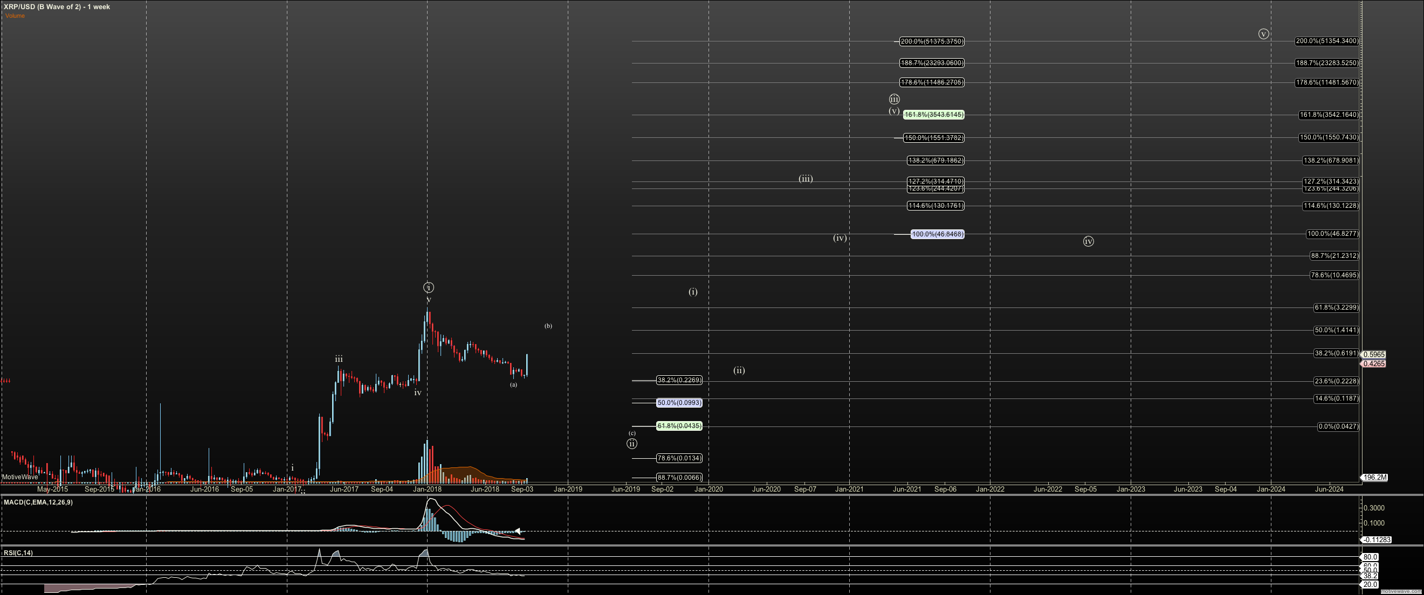This screenshot has width=1424, height=595.
Task: Click the (i) projected wave label
Action: (693, 291)
